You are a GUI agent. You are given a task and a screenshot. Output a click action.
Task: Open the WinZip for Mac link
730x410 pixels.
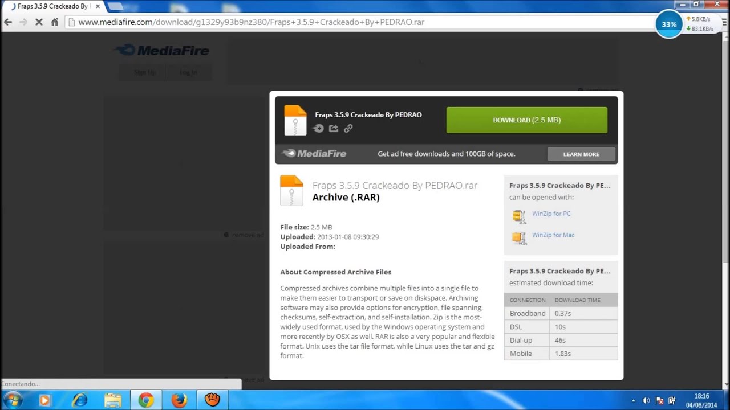(x=553, y=235)
